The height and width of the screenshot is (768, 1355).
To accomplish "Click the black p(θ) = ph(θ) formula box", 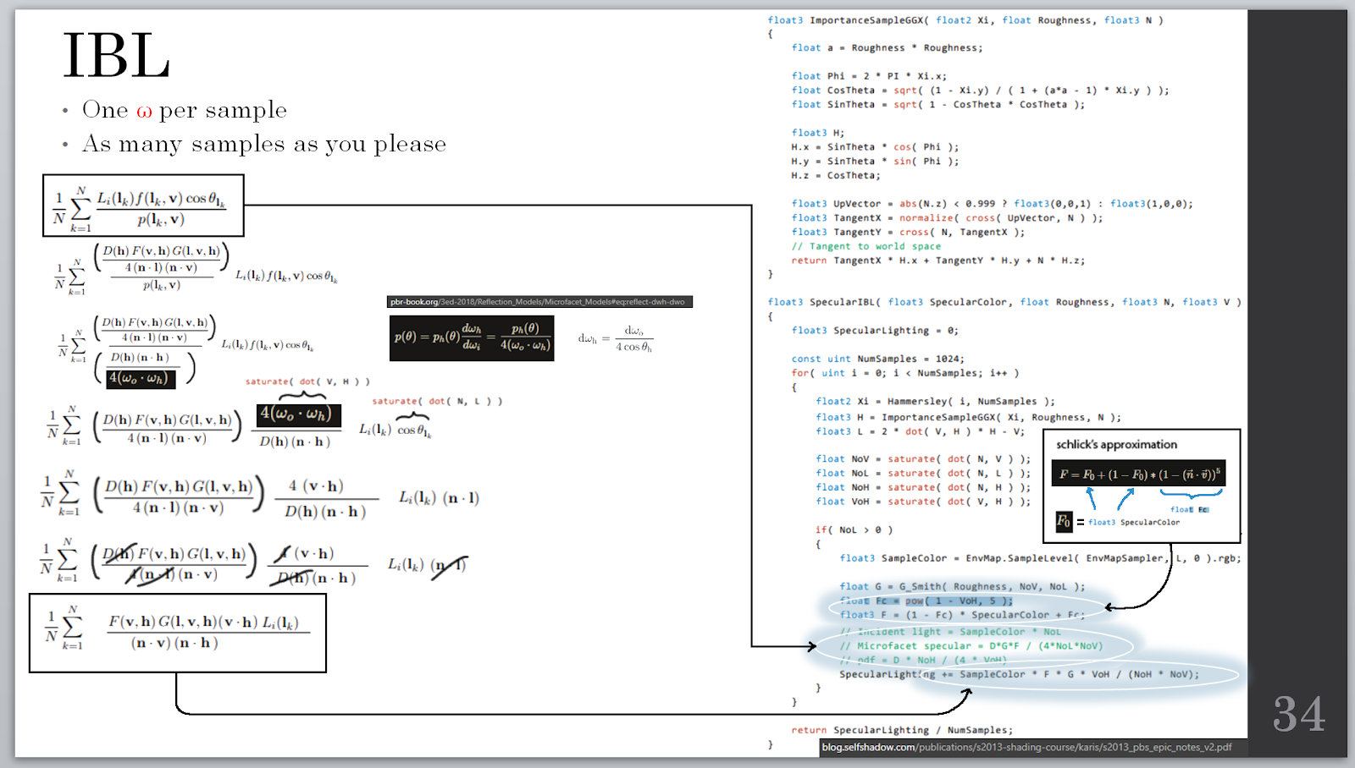I will (x=472, y=338).
